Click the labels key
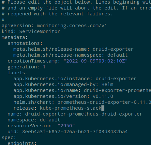Viewport: 151px width, 145px height. pyautogui.click(x=18, y=73)
